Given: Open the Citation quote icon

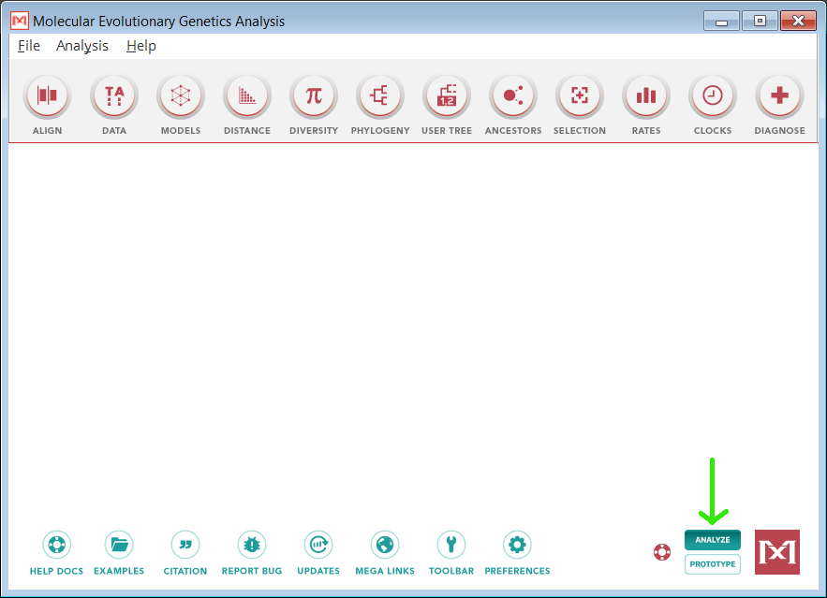Looking at the screenshot, I should click(185, 545).
